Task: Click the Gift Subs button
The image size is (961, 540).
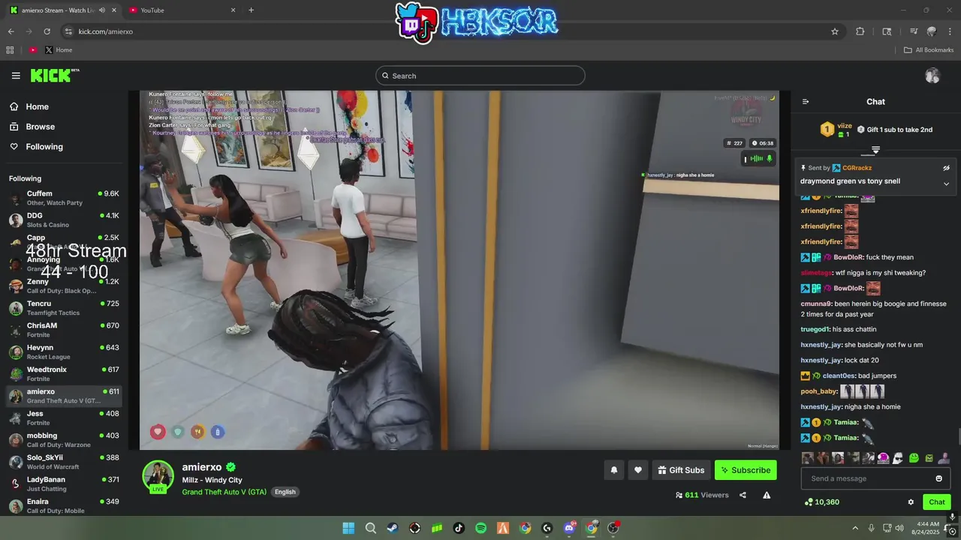Action: [x=681, y=470]
